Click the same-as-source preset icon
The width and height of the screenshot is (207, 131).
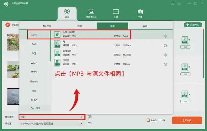point(57,34)
